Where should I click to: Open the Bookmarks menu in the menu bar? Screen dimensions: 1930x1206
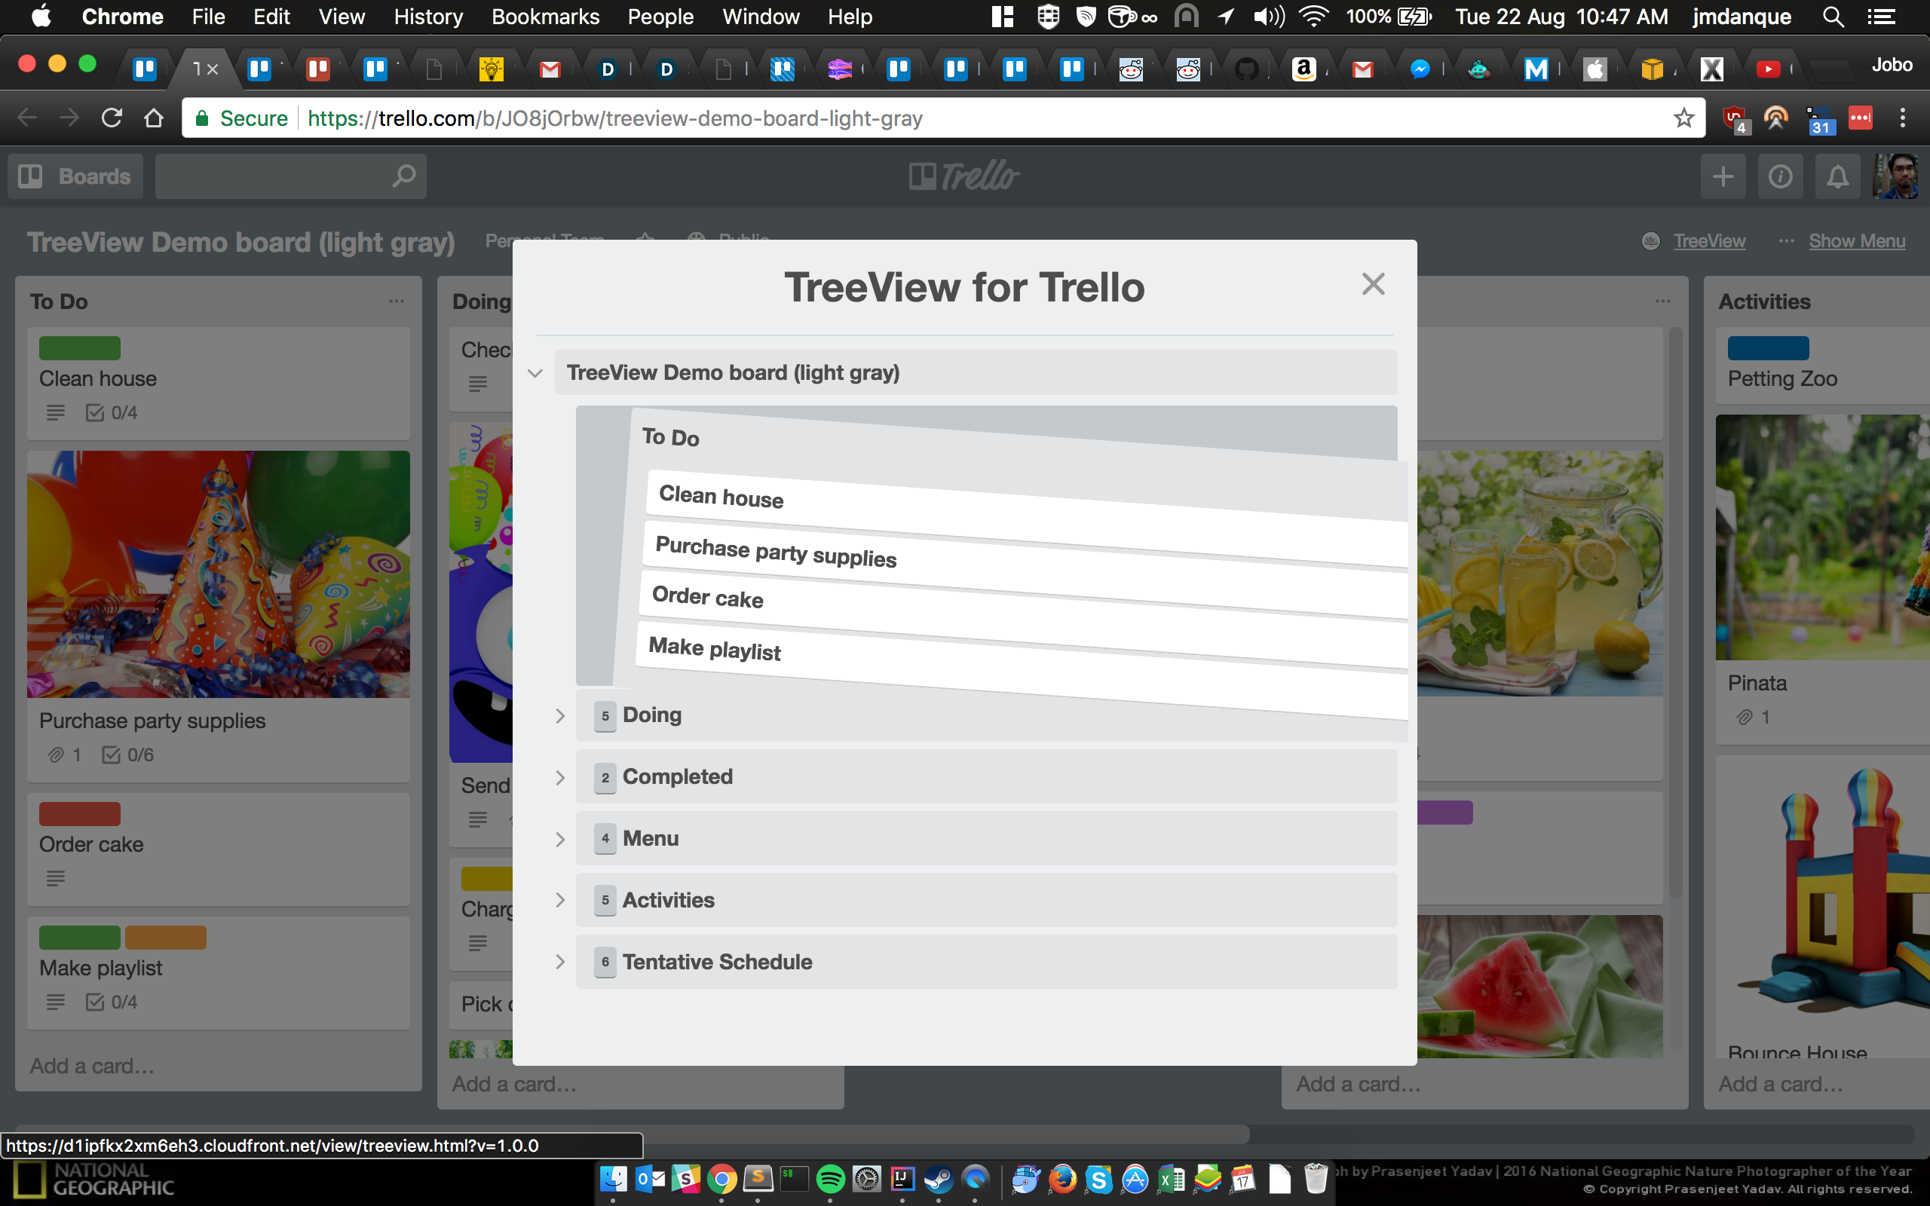click(545, 17)
